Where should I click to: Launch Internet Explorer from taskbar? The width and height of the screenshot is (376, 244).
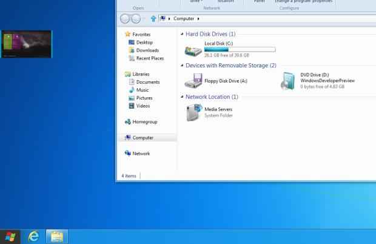(33, 237)
